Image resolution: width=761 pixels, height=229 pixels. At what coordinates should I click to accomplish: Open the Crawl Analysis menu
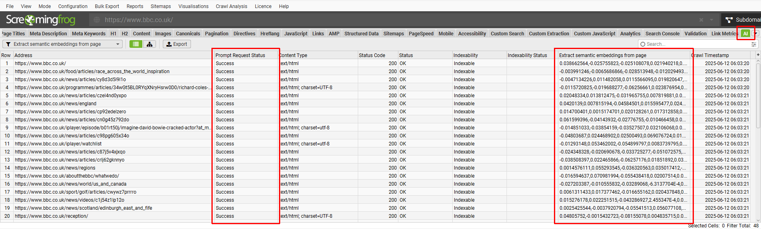point(232,6)
